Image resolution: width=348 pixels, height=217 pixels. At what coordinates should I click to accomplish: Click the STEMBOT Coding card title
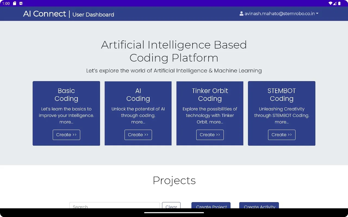point(282,95)
